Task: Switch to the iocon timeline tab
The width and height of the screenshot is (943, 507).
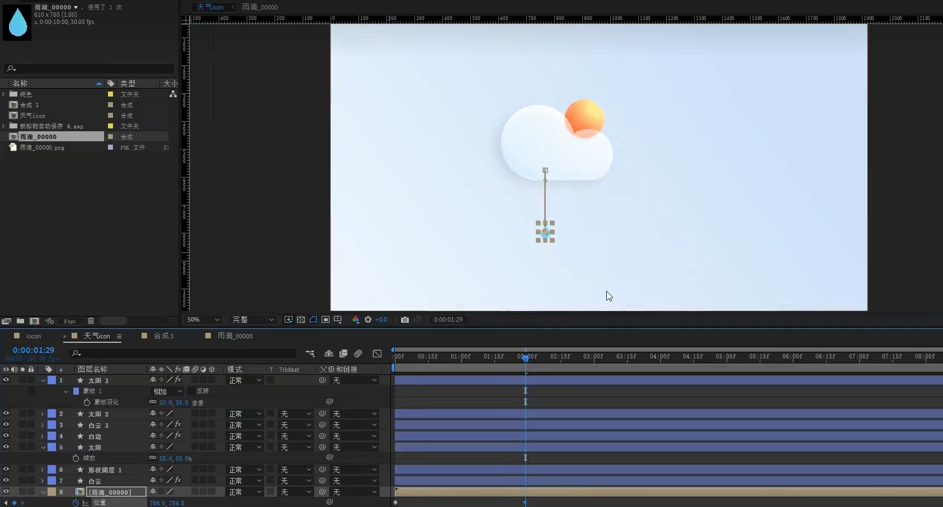Action: (34, 336)
